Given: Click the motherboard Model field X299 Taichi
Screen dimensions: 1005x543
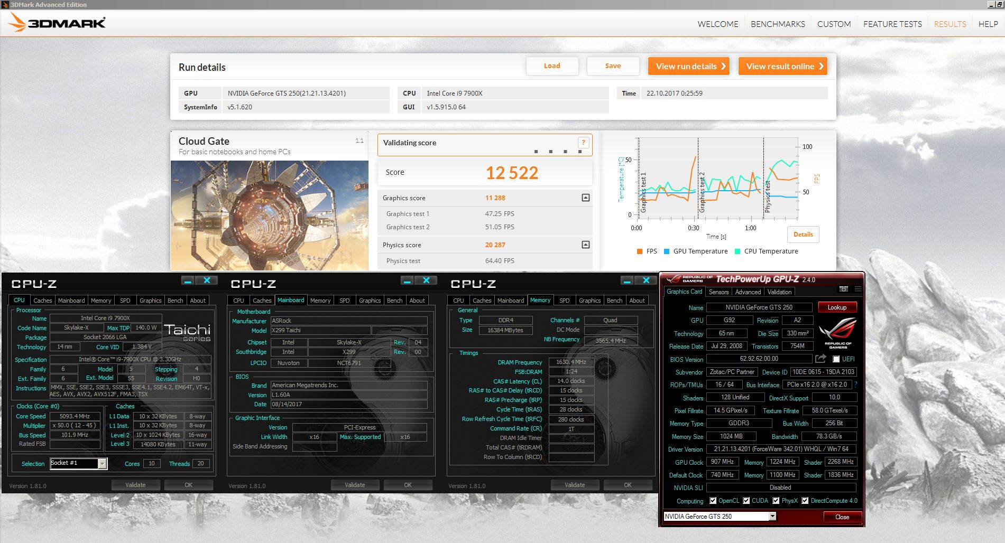Looking at the screenshot, I should point(320,331).
